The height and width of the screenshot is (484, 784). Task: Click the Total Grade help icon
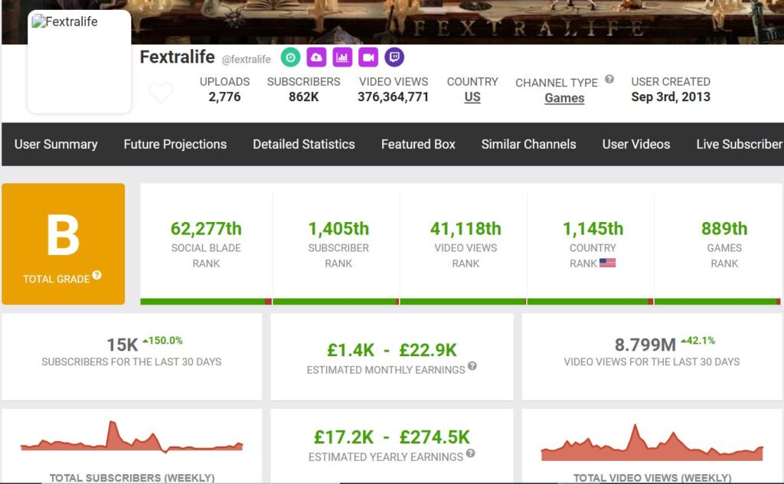(x=97, y=275)
